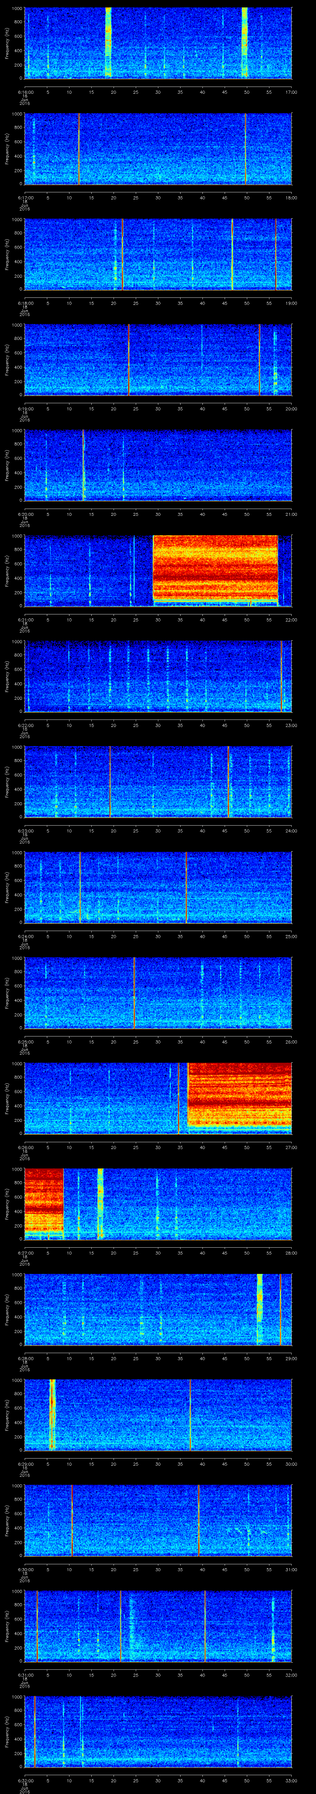Click the "27:00" end time label
Screen dimensions: 316x1794
(291, 1147)
